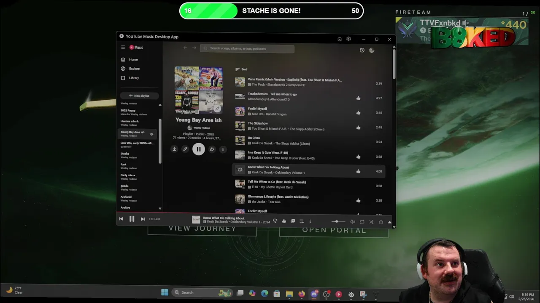This screenshot has height=303, width=540.
Task: Go back with the left arrow
Action: tap(185, 48)
